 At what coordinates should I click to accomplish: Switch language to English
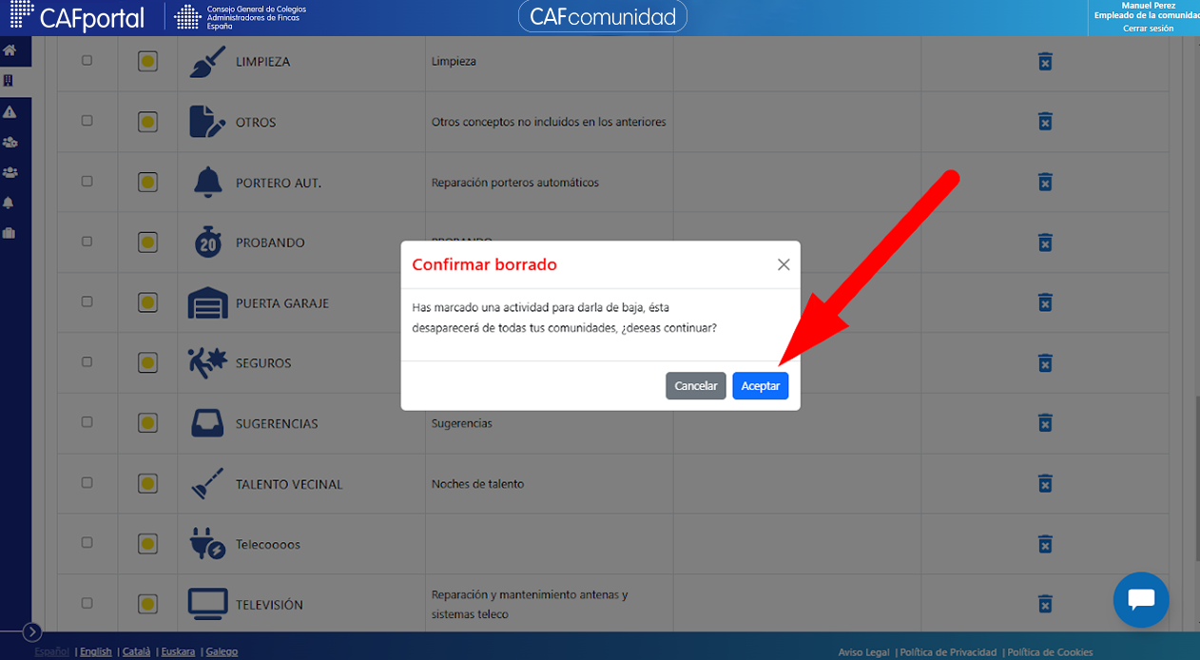95,651
